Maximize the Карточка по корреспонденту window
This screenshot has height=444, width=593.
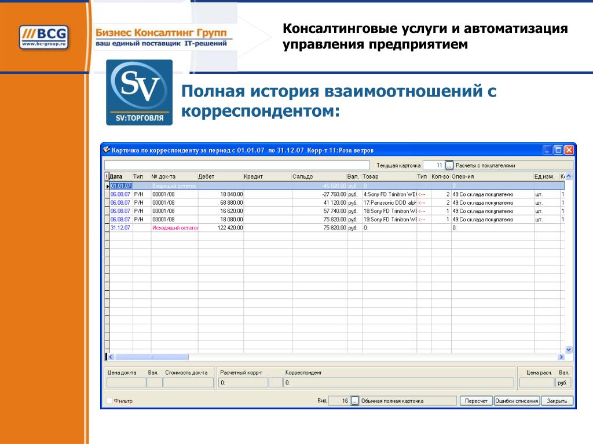click(x=558, y=150)
